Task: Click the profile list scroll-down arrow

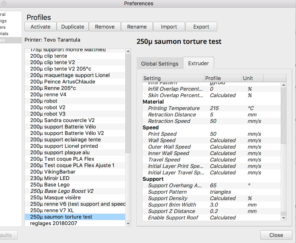Action: [128, 224]
